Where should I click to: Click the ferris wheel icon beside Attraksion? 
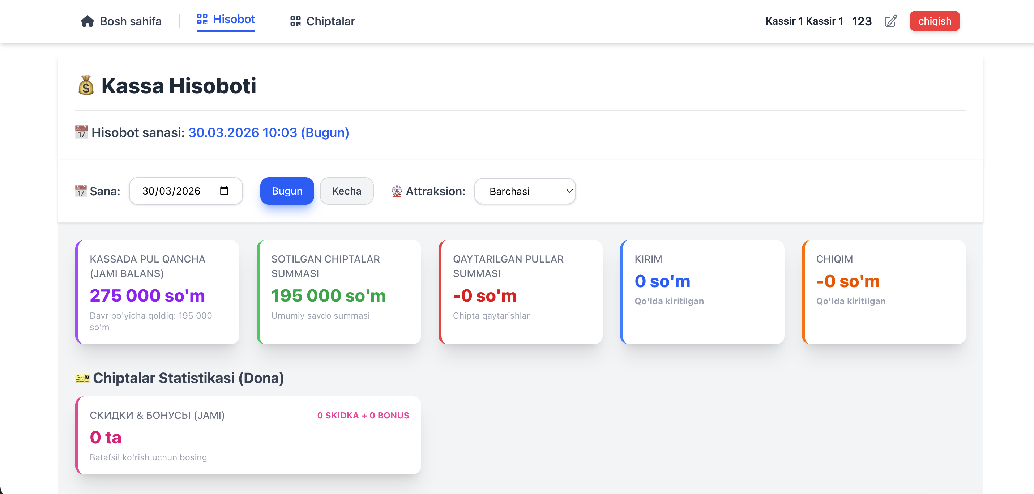(397, 191)
